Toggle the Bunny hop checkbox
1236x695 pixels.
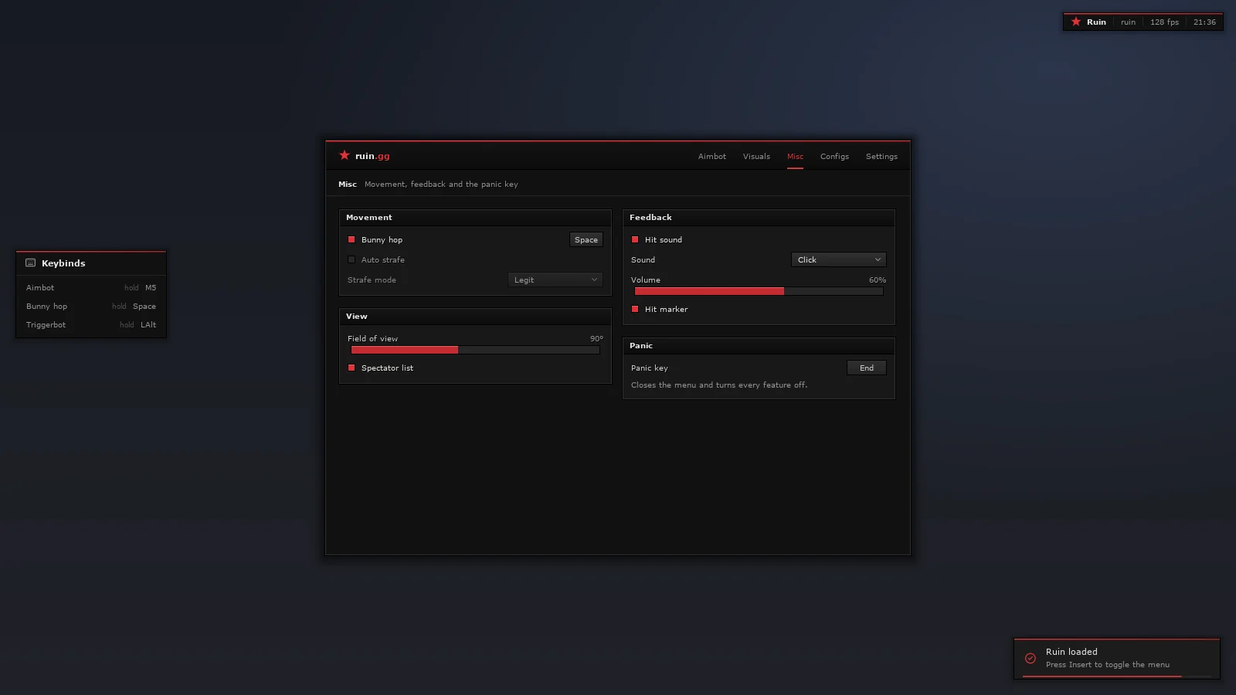[x=351, y=239]
